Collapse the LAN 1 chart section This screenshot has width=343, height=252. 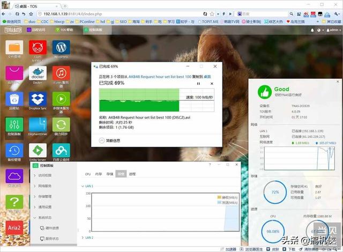(83, 186)
